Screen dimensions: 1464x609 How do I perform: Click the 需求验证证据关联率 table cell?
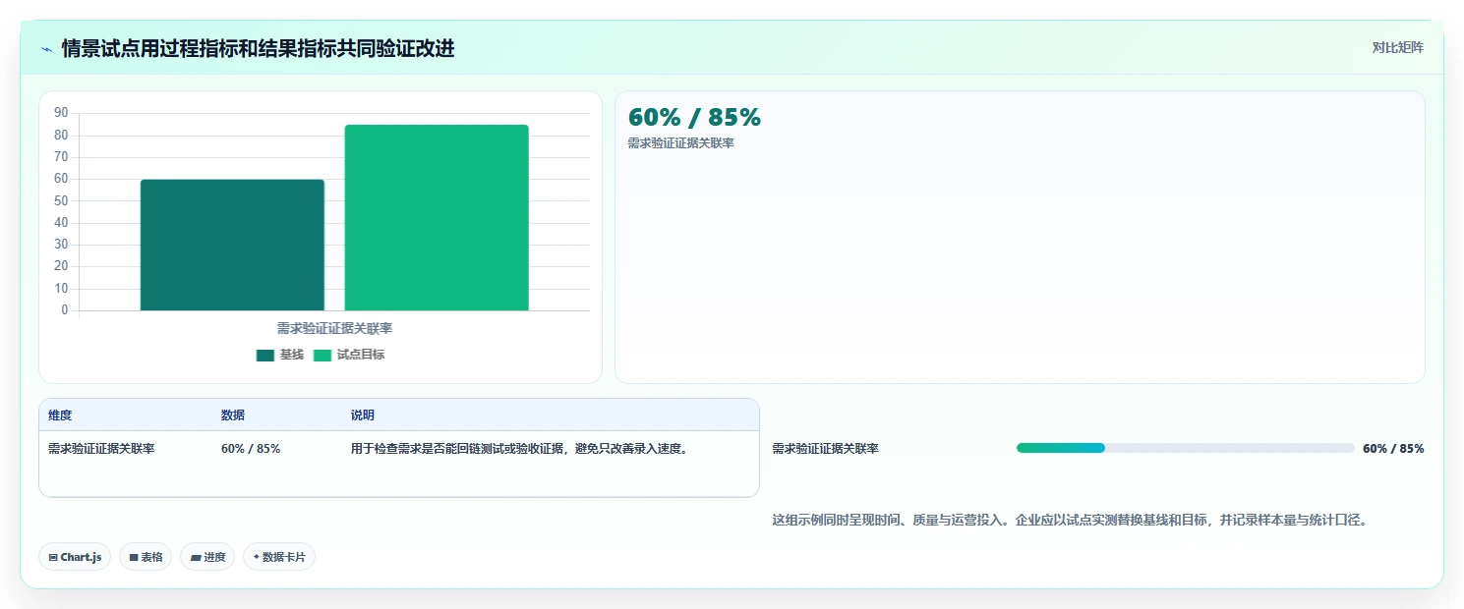click(x=101, y=449)
